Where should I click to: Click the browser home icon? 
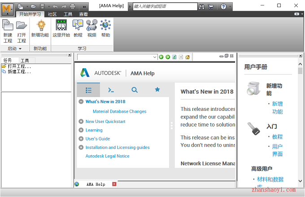point(187,57)
